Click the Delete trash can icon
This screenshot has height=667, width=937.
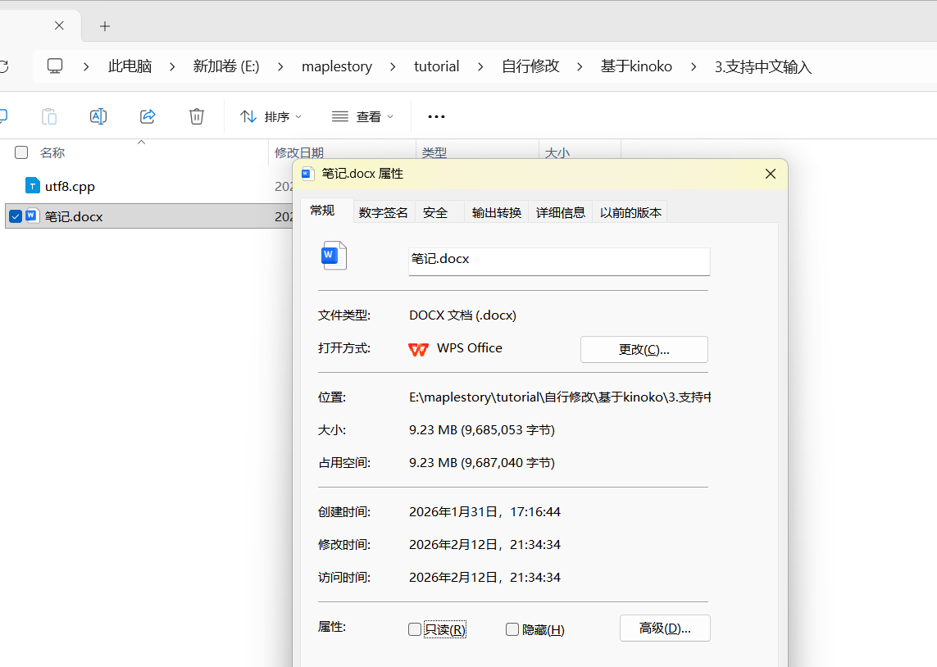197,116
